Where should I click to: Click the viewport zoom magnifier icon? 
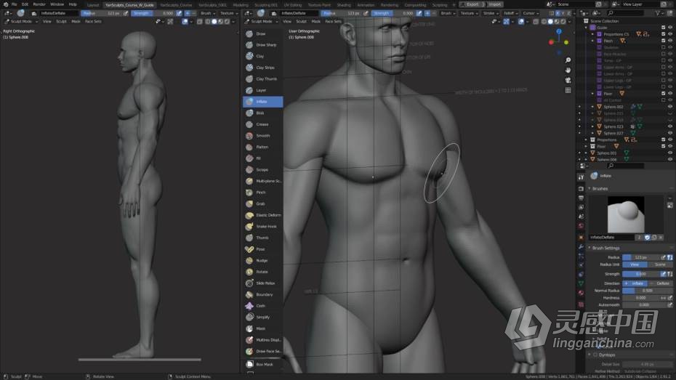coord(568,60)
